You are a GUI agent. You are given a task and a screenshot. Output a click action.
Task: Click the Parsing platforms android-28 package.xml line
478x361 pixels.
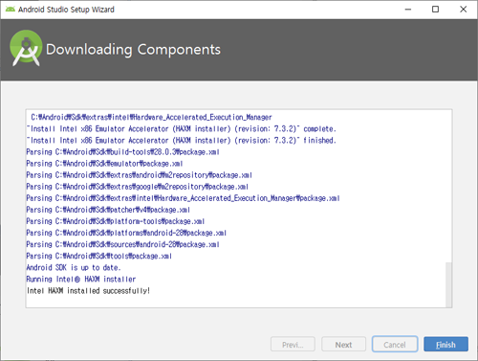[x=126, y=233]
